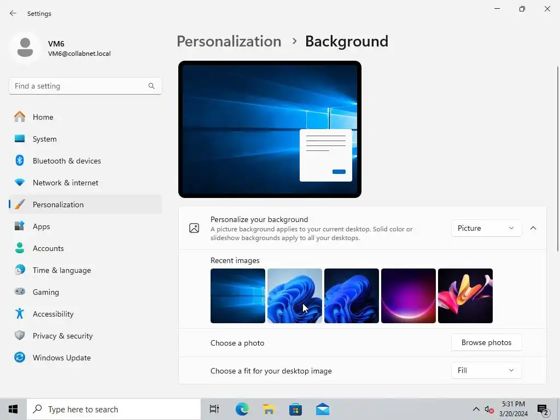
Task: Launch Microsoft Edge from taskbar
Action: 242,409
